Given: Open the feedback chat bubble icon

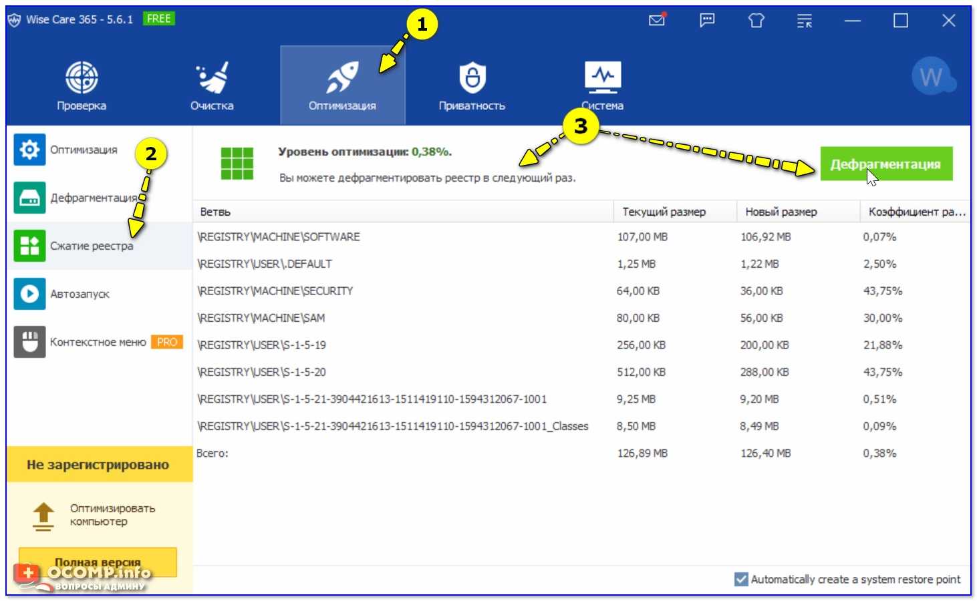Looking at the screenshot, I should coord(707,20).
